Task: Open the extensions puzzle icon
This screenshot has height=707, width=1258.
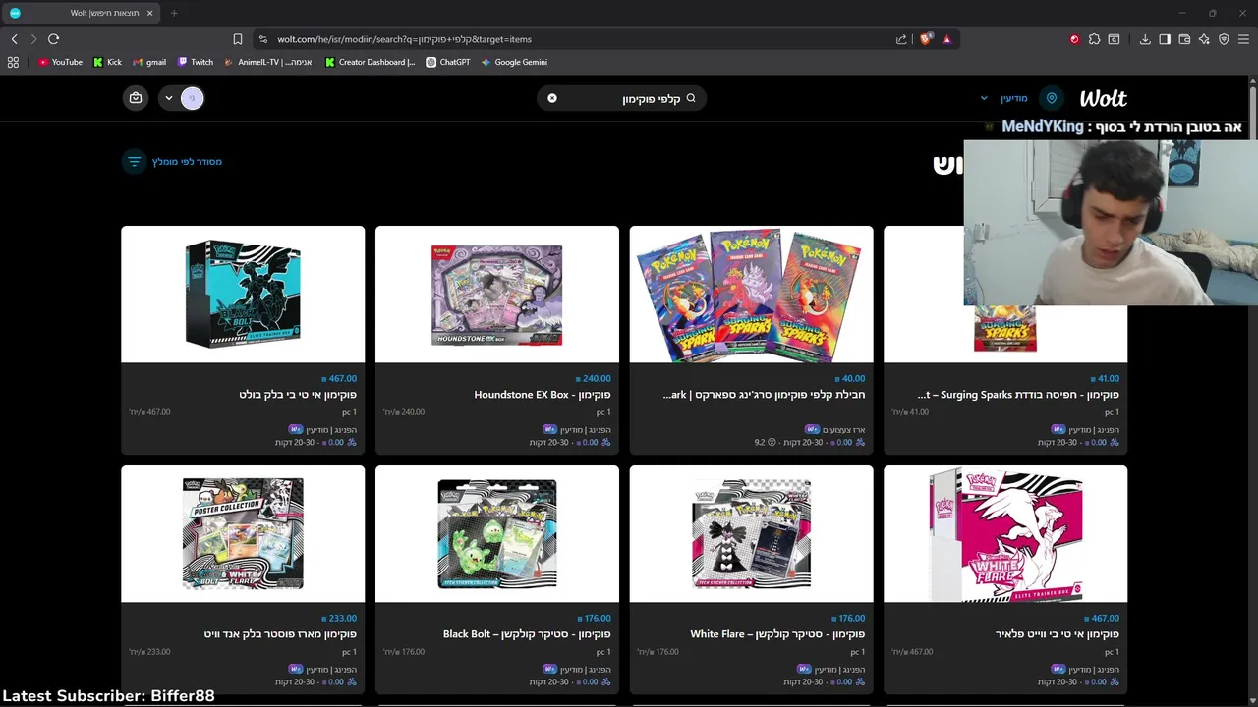Action: 1094,39
